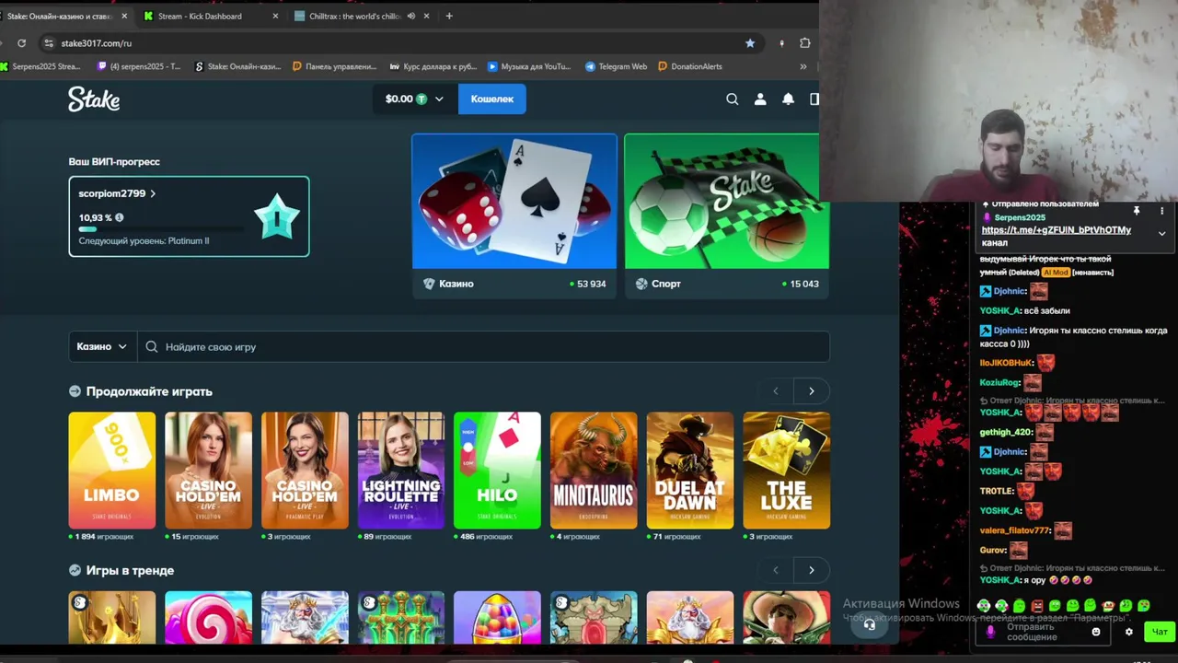
Task: Click valera_filatov777 username in chat
Action: (x=1015, y=530)
